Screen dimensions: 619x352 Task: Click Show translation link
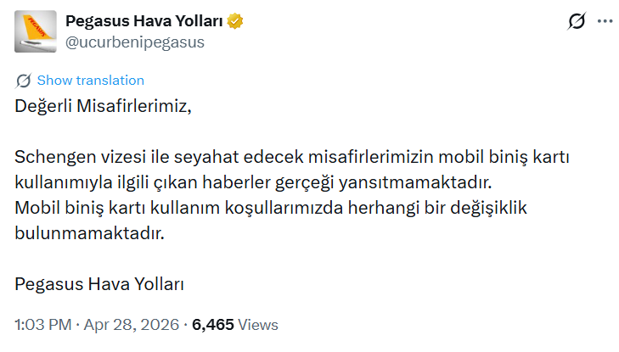pyautogui.click(x=91, y=81)
